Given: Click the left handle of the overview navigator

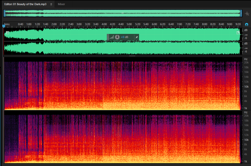Looking at the screenshot, I should [4, 13].
